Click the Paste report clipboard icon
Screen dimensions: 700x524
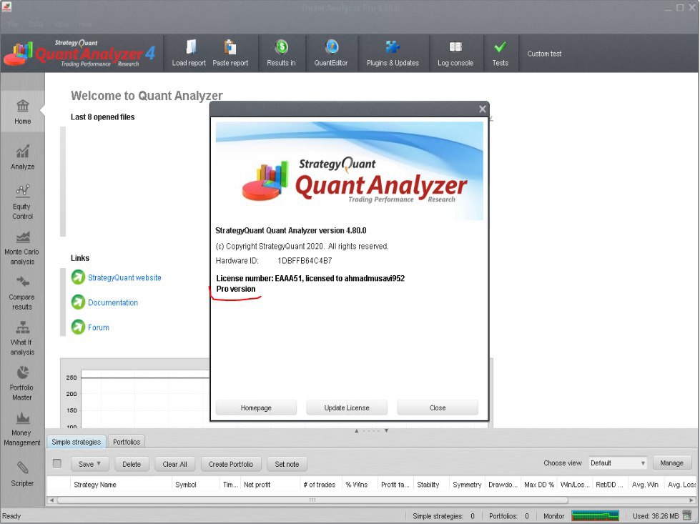point(230,47)
